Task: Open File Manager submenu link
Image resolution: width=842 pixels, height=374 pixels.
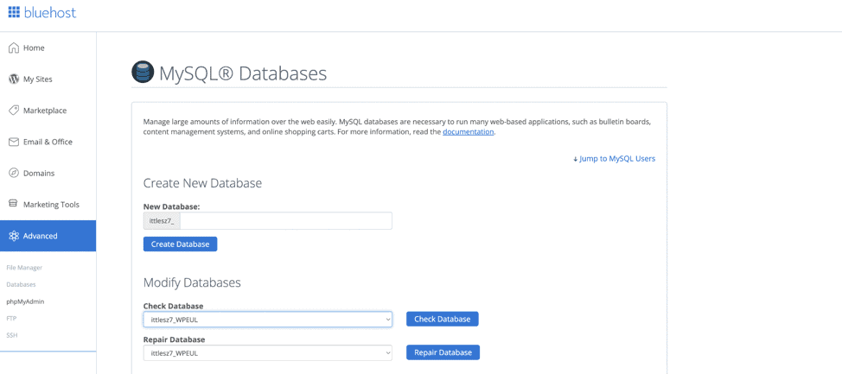Action: pos(24,267)
